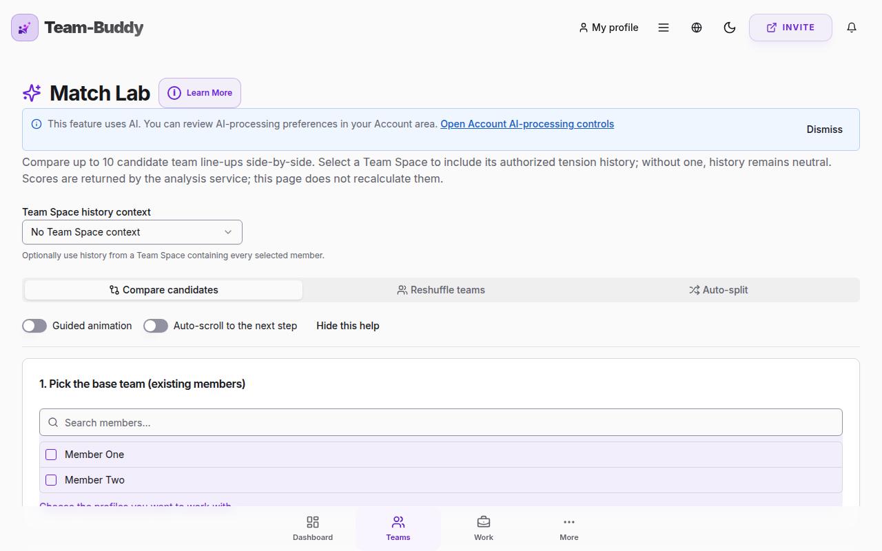Viewport: 882px width, 551px height.
Task: Focus the Search members field
Action: [441, 422]
